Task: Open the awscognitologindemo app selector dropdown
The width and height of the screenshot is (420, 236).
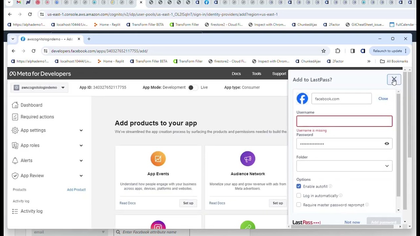Action: [39, 88]
